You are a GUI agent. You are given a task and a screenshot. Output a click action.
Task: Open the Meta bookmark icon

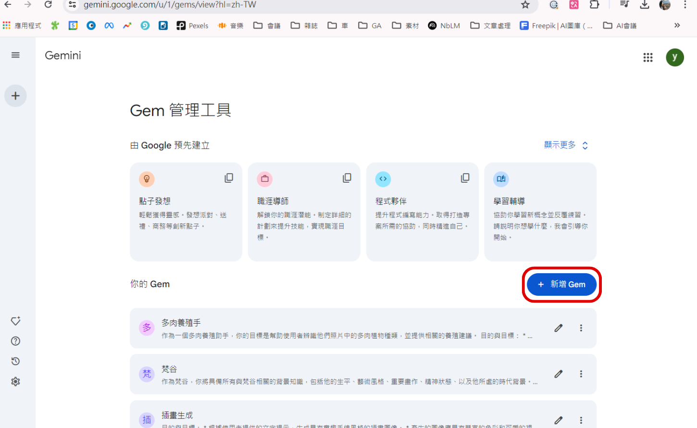109,25
